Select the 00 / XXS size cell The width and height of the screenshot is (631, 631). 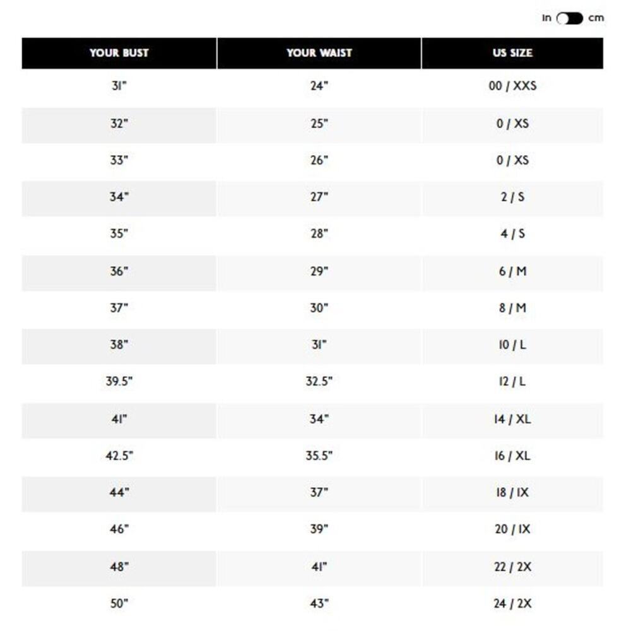(x=512, y=86)
